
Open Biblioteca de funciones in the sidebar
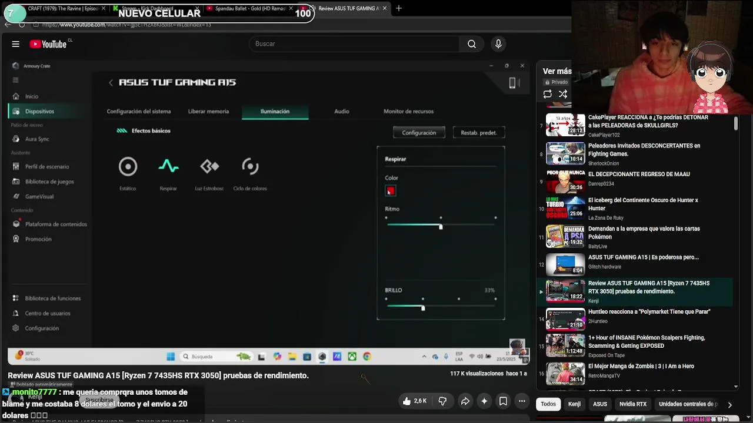point(53,298)
